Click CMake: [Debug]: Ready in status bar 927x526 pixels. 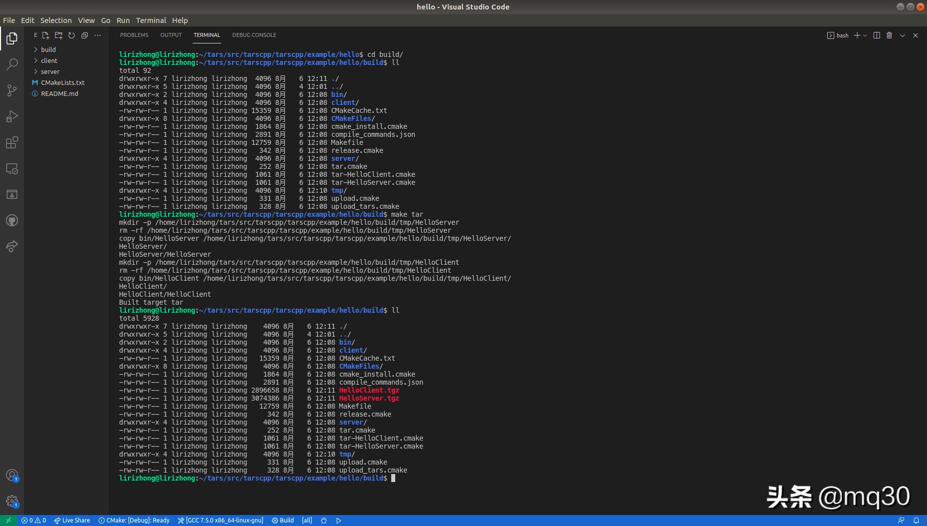[x=134, y=520]
